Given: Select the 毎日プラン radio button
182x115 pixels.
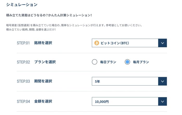Looking at the screenshot, I should [x=94, y=62].
